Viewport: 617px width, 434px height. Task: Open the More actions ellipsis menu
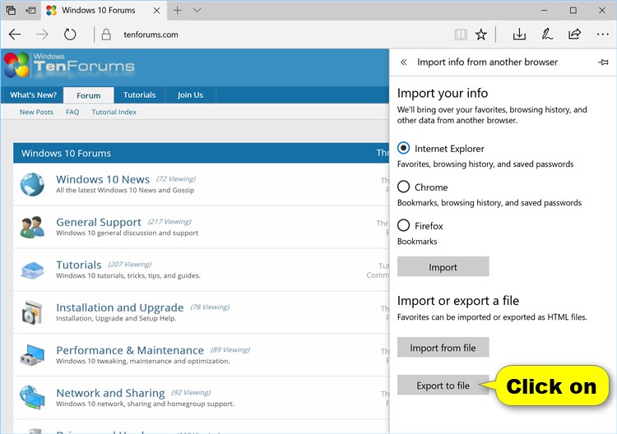pyautogui.click(x=602, y=35)
